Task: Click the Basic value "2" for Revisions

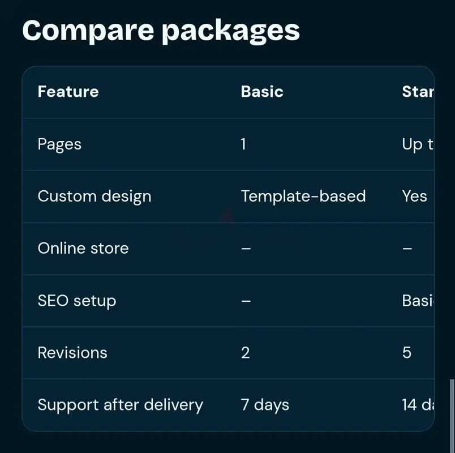Action: click(x=246, y=353)
